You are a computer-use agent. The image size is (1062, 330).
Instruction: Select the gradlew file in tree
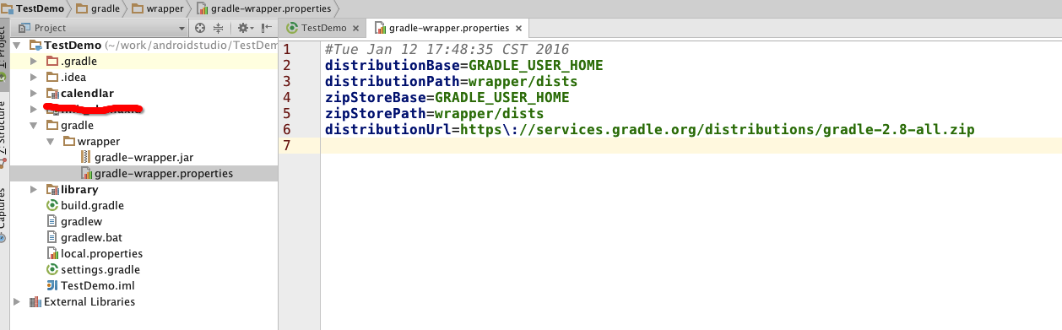pyautogui.click(x=81, y=221)
